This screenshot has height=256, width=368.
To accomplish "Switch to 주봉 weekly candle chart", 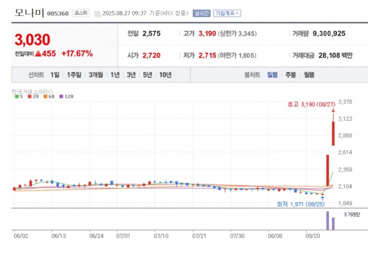I will point(291,75).
